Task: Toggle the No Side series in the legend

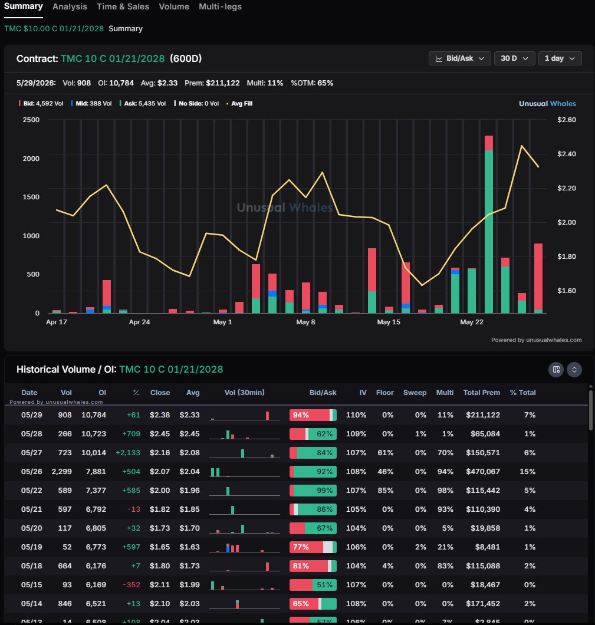Action: tap(196, 103)
